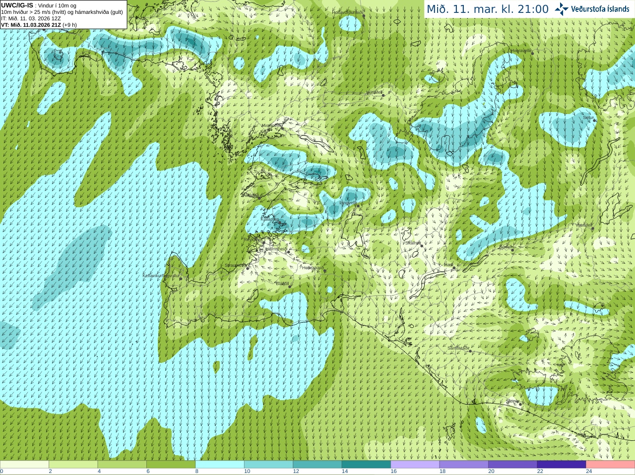Image resolution: width=635 pixels, height=475 pixels.
Task: Click the 'VT: Mið. 11.03.2026 21Z' valid-time line
Action: (x=31, y=25)
